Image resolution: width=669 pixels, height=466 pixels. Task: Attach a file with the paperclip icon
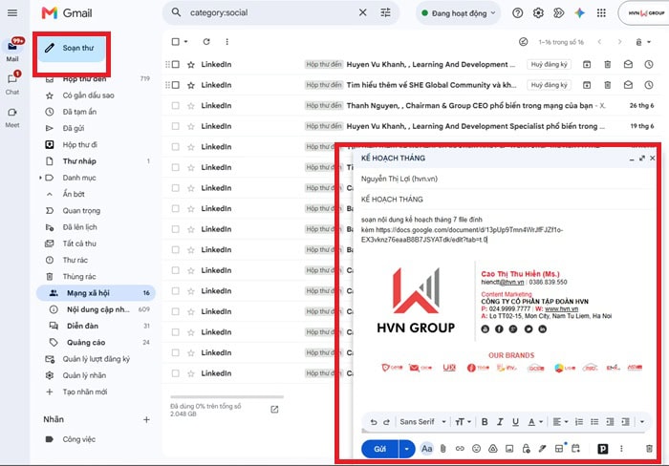click(442, 449)
